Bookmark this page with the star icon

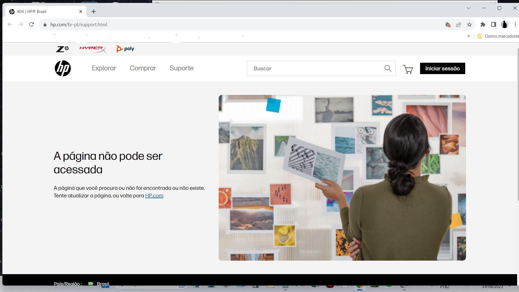pos(469,25)
